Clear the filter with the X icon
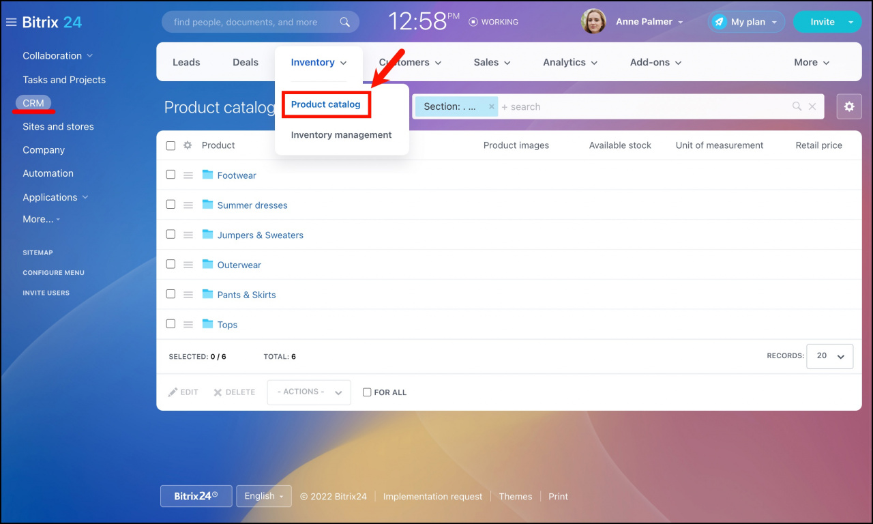873x524 pixels. (812, 106)
